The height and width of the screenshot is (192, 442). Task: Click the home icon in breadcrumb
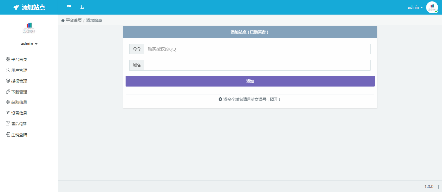coord(63,20)
